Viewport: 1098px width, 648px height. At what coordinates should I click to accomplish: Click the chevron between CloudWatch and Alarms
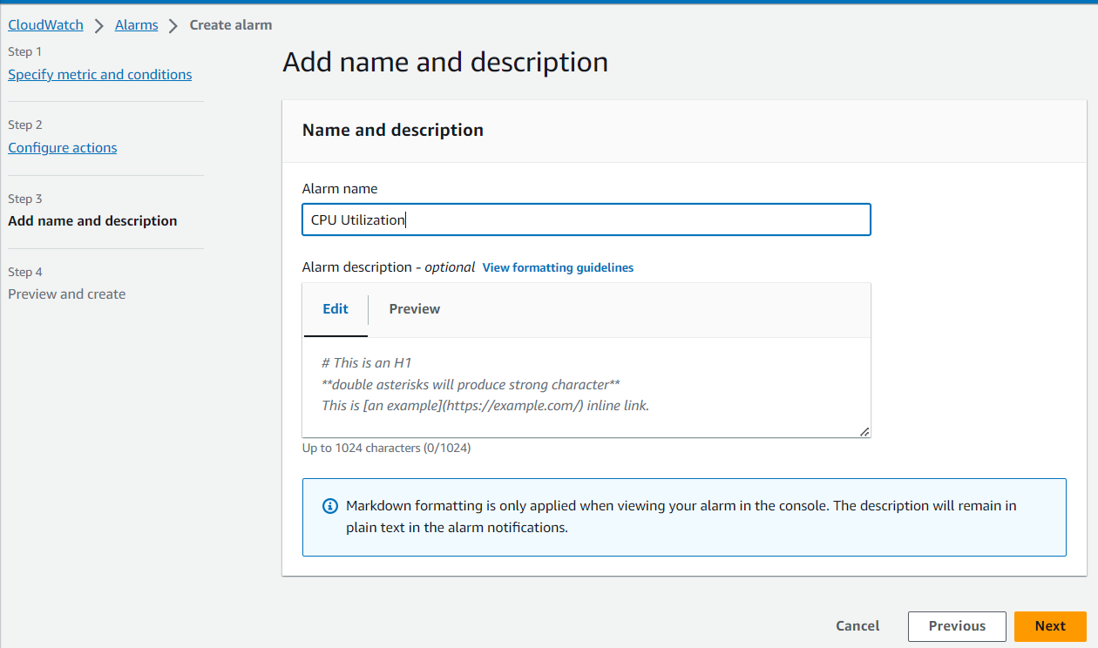[x=99, y=25]
